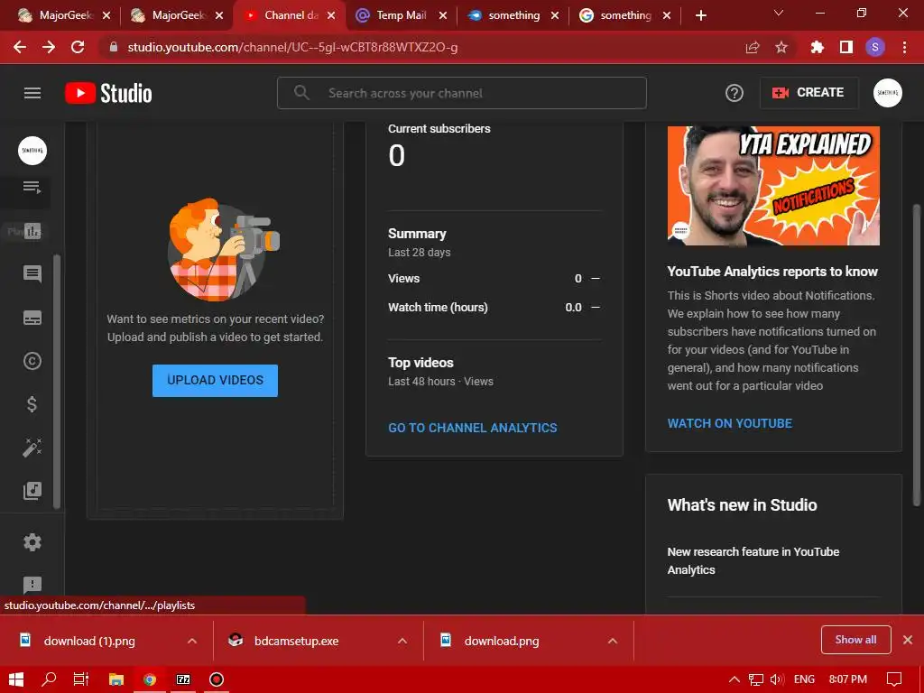Open download (1).png from downloads bar

click(x=89, y=641)
